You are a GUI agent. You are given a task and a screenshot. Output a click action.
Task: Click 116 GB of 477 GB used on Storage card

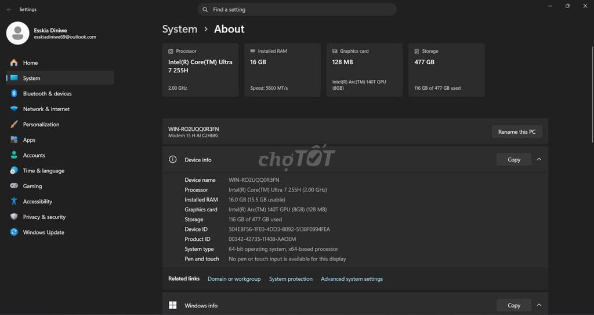pyautogui.click(x=437, y=88)
